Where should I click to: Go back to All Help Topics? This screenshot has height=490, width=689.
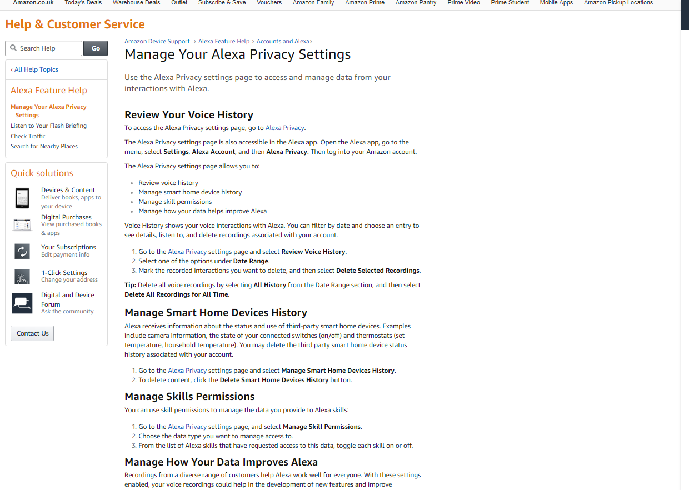click(x=34, y=69)
